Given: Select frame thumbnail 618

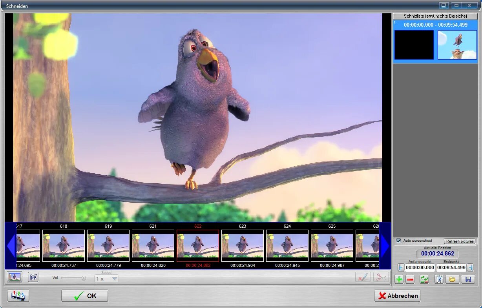Looking at the screenshot, I should pyautogui.click(x=64, y=246).
